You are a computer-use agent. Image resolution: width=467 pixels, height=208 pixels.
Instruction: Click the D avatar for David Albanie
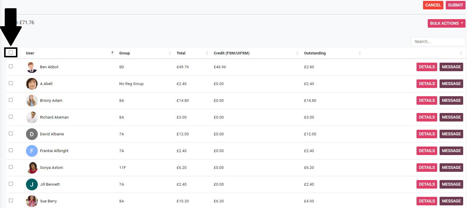(x=32, y=134)
